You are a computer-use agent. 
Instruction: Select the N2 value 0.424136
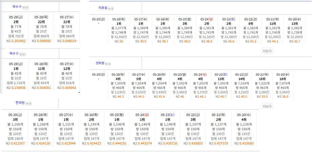click(43, 143)
